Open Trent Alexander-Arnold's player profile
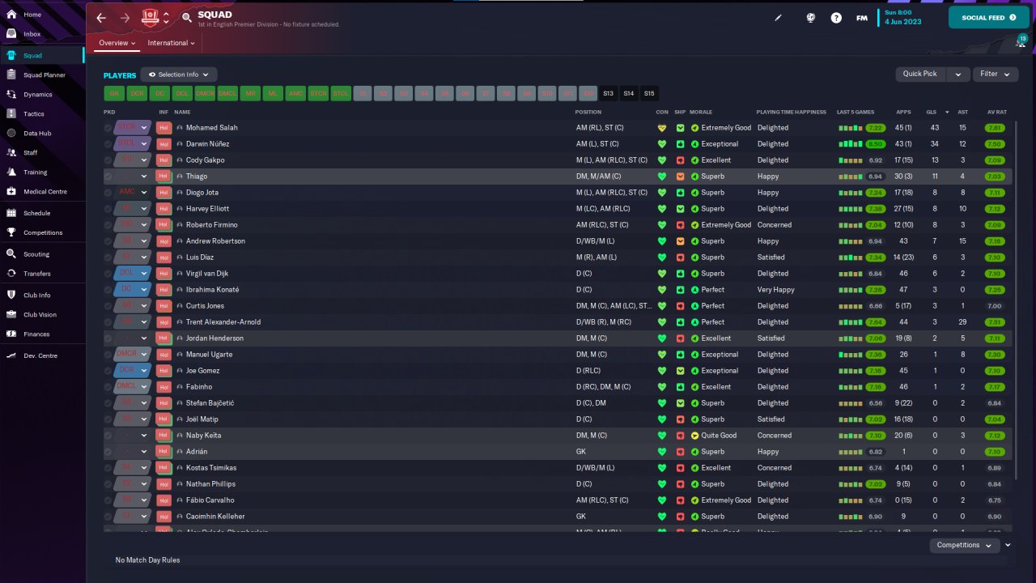The width and height of the screenshot is (1036, 583). coord(223,322)
